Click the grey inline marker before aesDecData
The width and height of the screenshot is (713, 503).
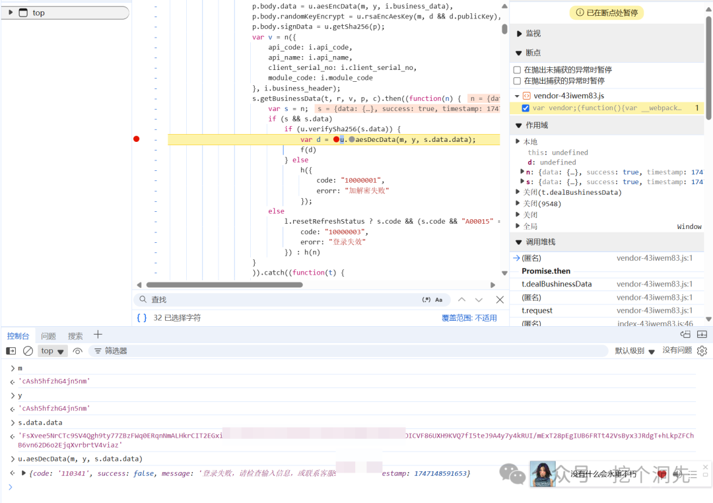click(x=351, y=139)
